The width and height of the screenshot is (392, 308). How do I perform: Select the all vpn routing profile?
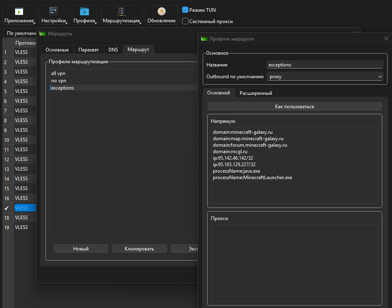pyautogui.click(x=58, y=73)
